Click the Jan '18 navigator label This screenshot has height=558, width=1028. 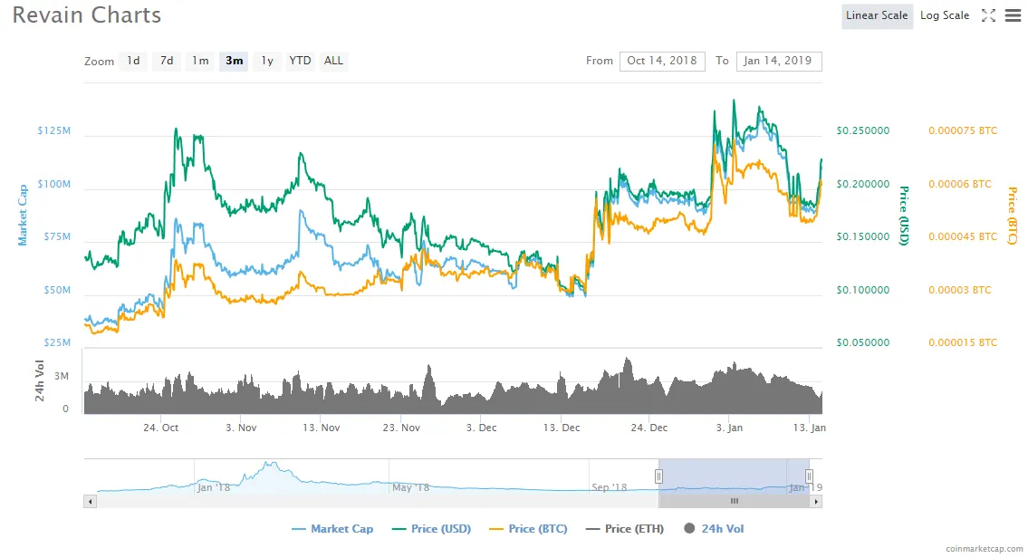pos(214,487)
